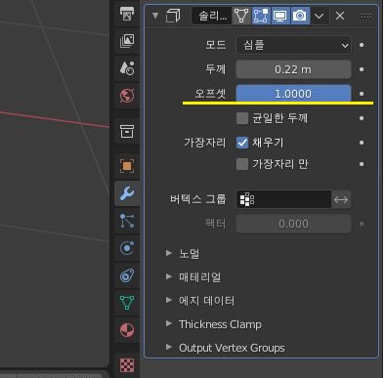Open the Particles properties tab

pyautogui.click(x=127, y=221)
